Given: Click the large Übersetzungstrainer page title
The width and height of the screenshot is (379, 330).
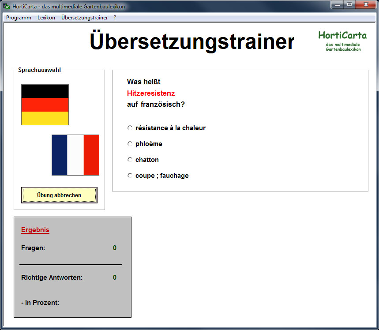Looking at the screenshot, I should pos(192,41).
